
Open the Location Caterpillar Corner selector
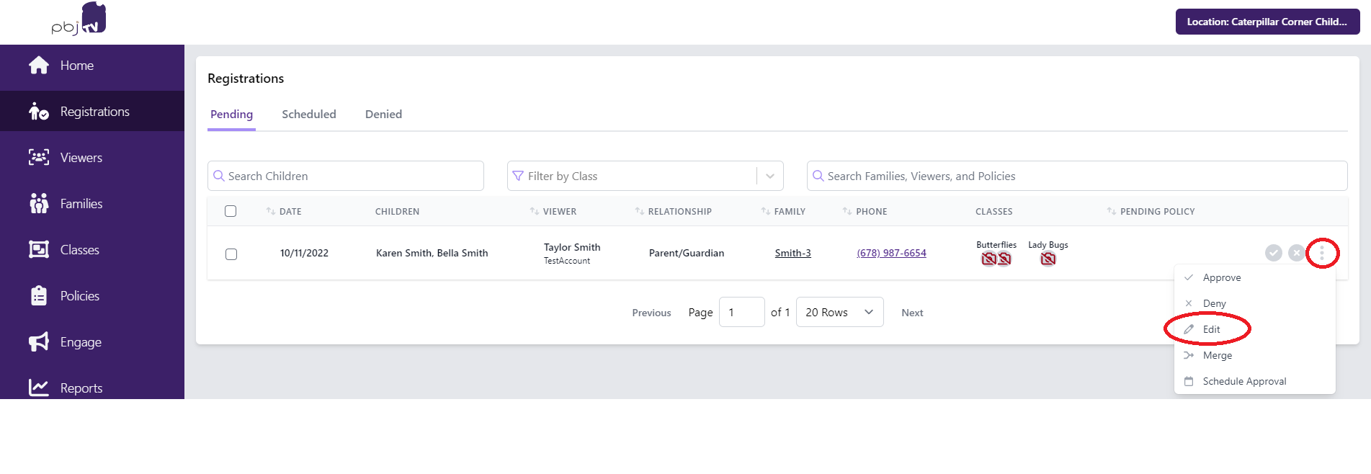pos(1267,22)
